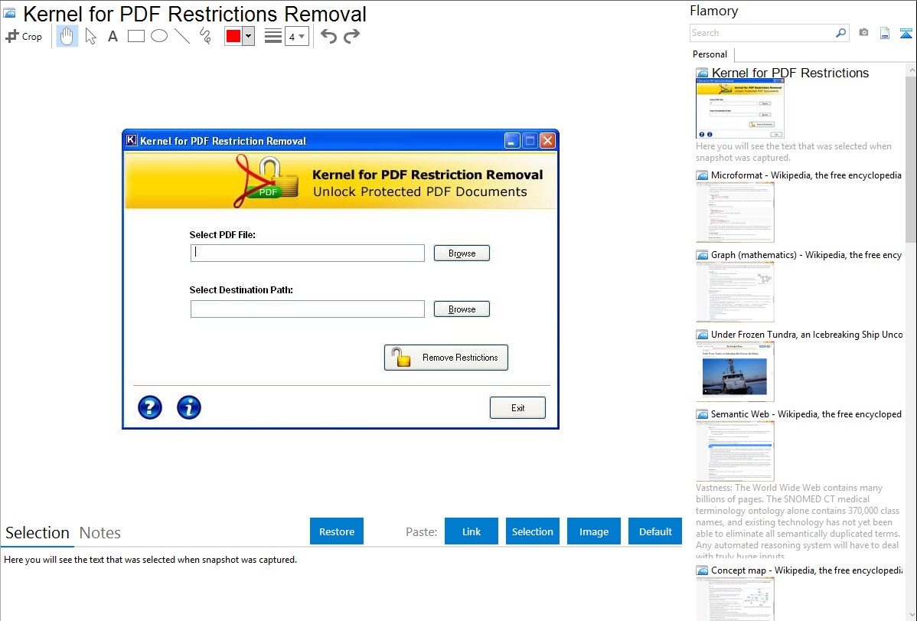This screenshot has width=917, height=621.
Task: Select the Crop tool
Action: coord(24,36)
